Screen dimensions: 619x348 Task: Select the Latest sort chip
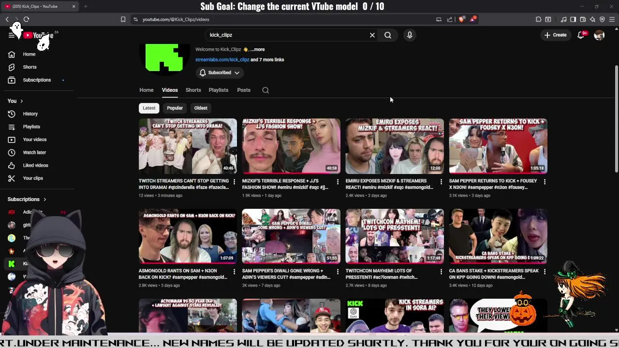[149, 108]
